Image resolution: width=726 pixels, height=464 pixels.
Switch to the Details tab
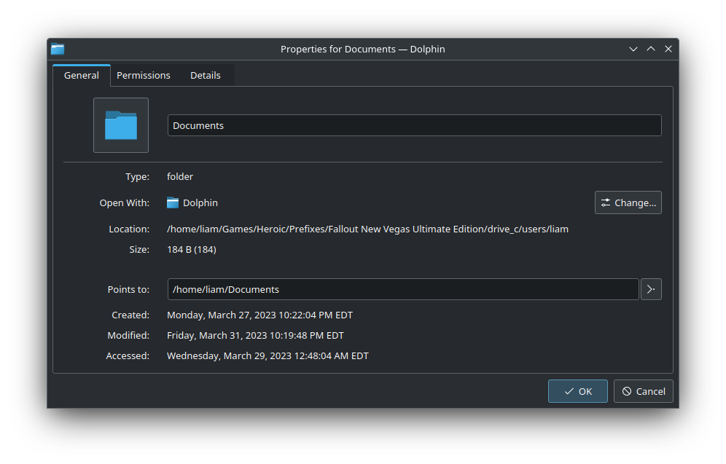point(206,75)
